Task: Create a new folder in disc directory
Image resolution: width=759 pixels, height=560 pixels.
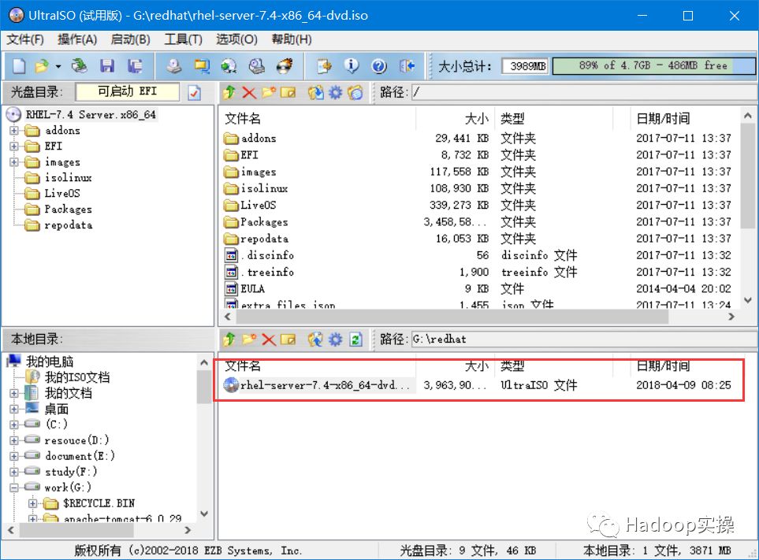Action: [270, 92]
